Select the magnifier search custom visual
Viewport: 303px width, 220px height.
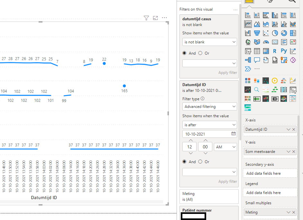pyautogui.click(x=257, y=90)
